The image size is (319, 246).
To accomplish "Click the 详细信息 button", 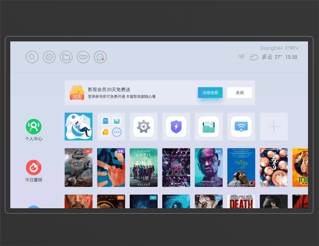I will click(x=210, y=93).
